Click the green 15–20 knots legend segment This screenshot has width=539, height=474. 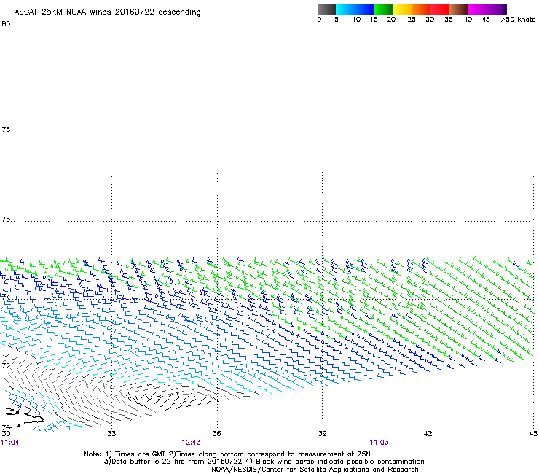point(383,9)
